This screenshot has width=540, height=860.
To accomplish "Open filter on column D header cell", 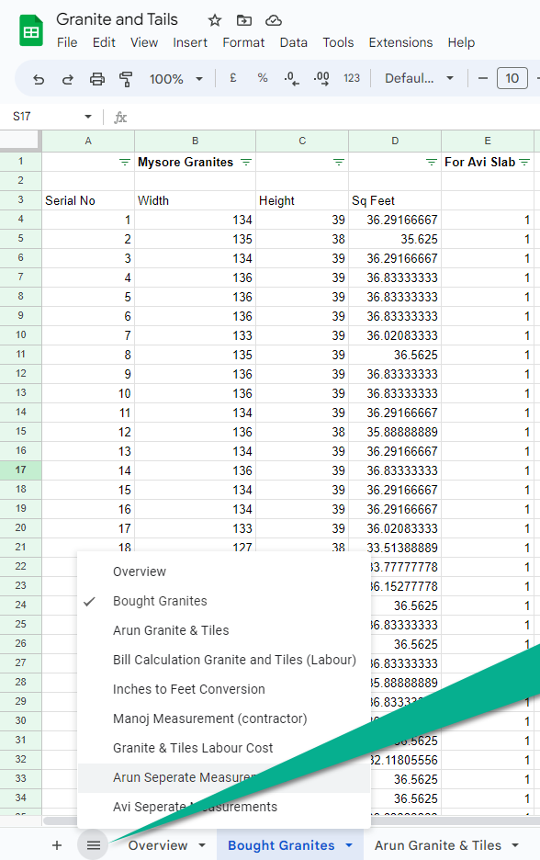I will [432, 163].
